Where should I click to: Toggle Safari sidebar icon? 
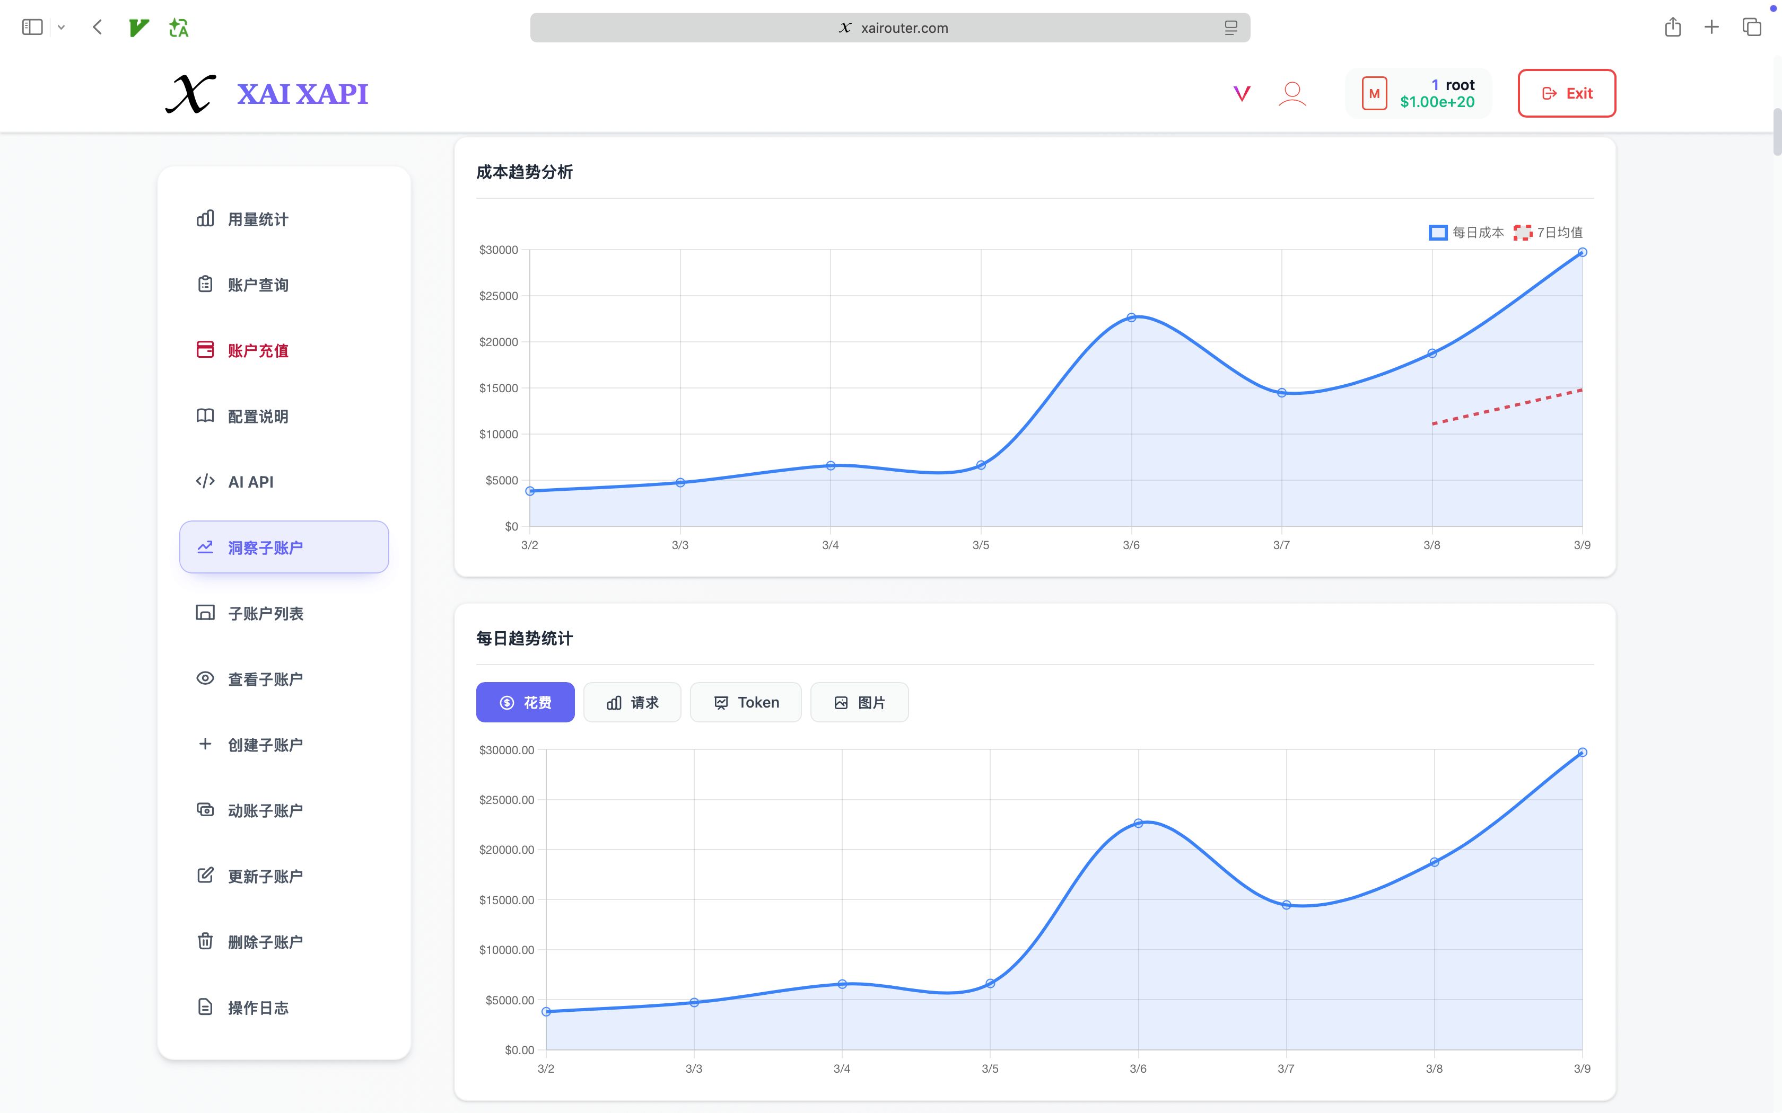pyautogui.click(x=32, y=28)
